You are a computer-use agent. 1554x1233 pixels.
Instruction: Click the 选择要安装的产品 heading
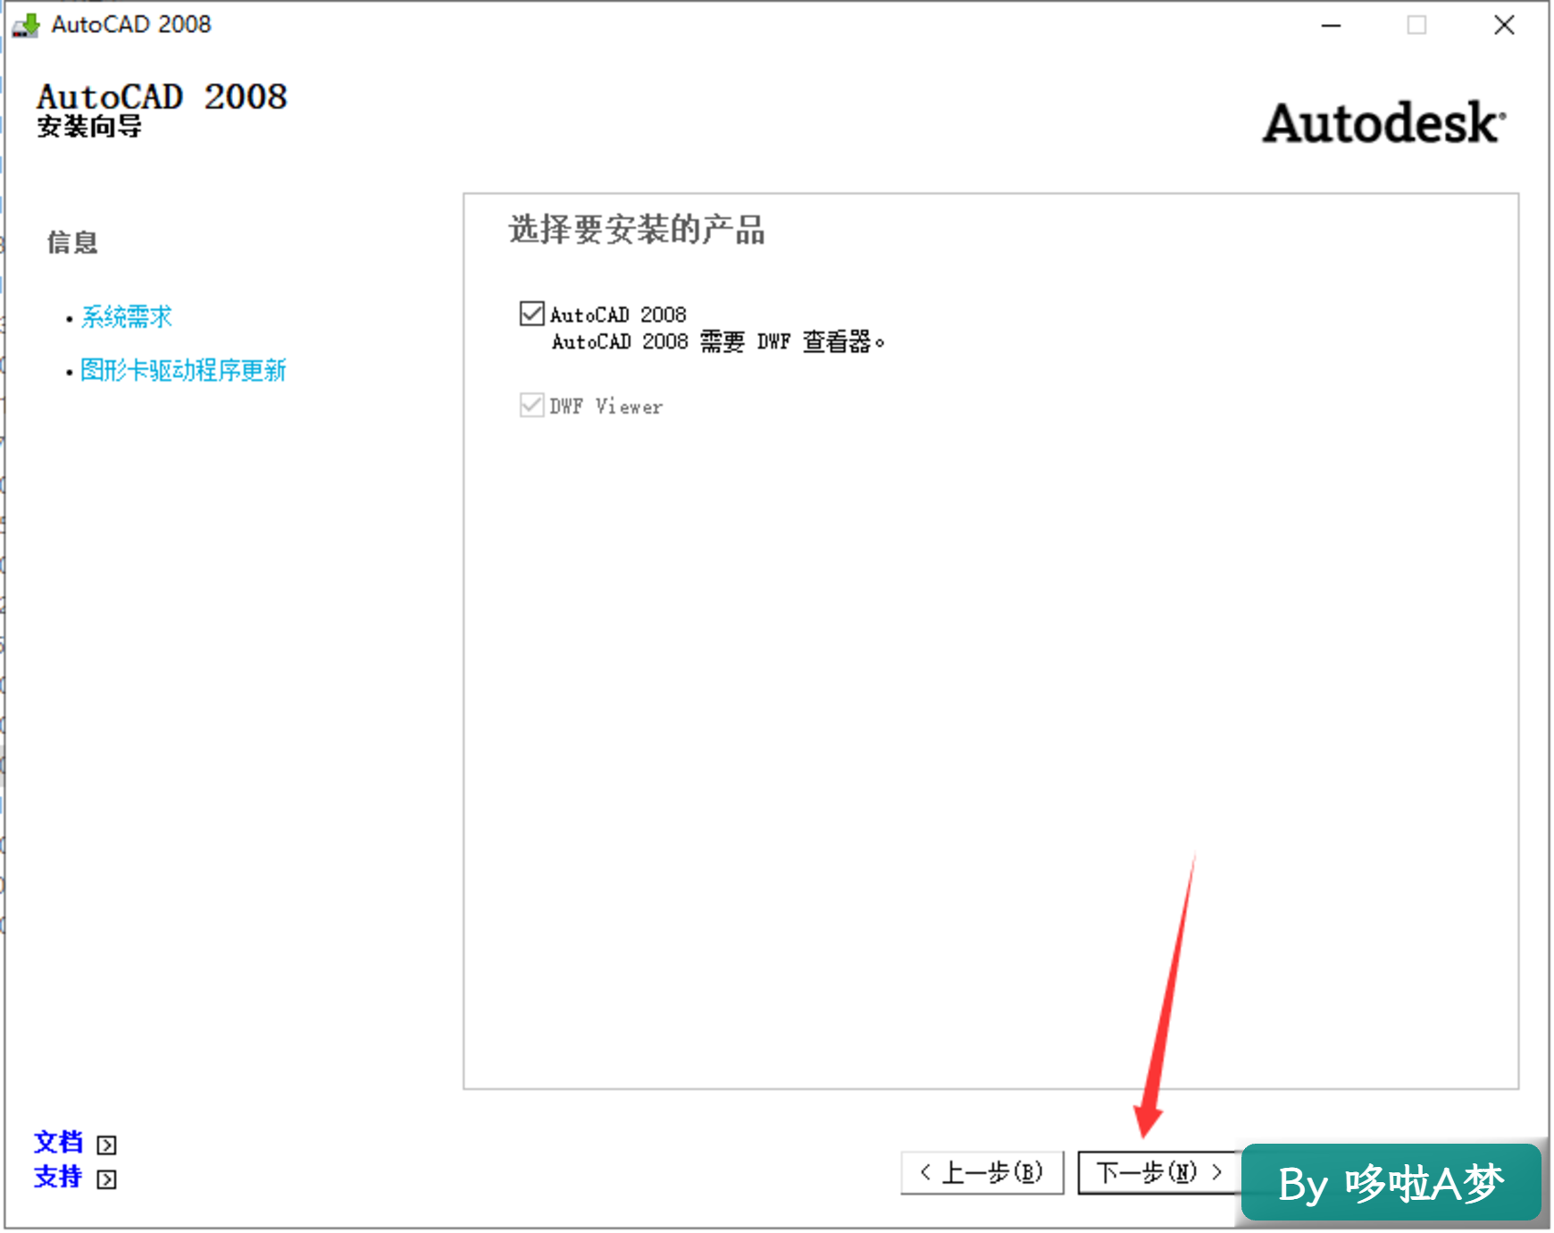637,230
